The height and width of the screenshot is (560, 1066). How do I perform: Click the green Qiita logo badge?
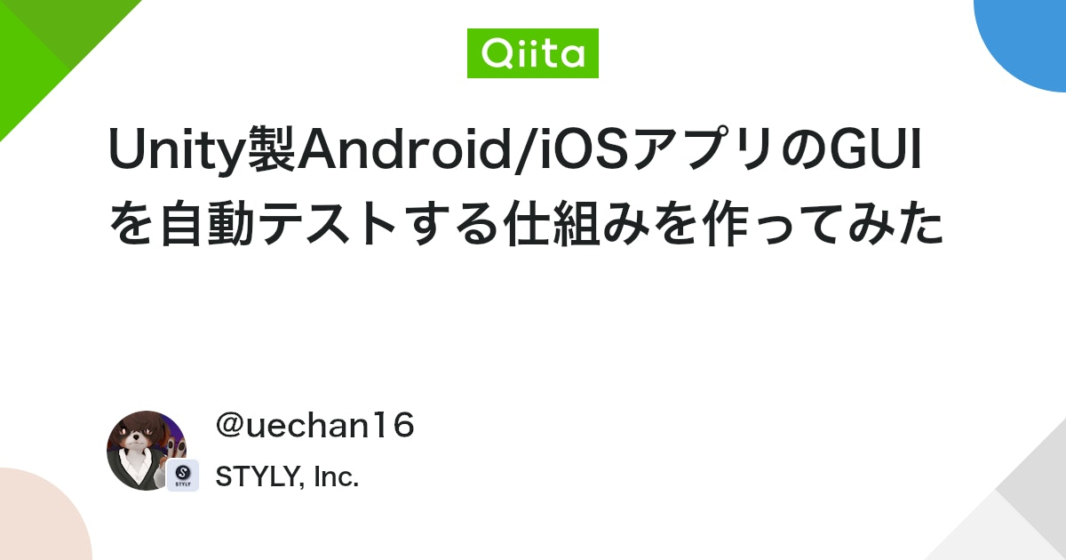click(533, 53)
